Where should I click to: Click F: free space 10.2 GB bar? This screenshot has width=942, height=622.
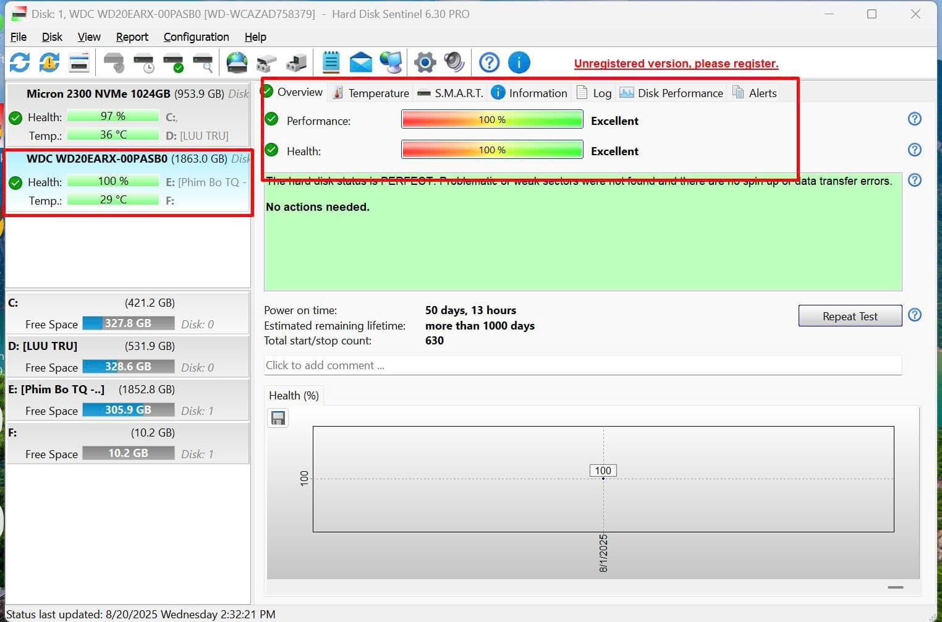click(128, 453)
